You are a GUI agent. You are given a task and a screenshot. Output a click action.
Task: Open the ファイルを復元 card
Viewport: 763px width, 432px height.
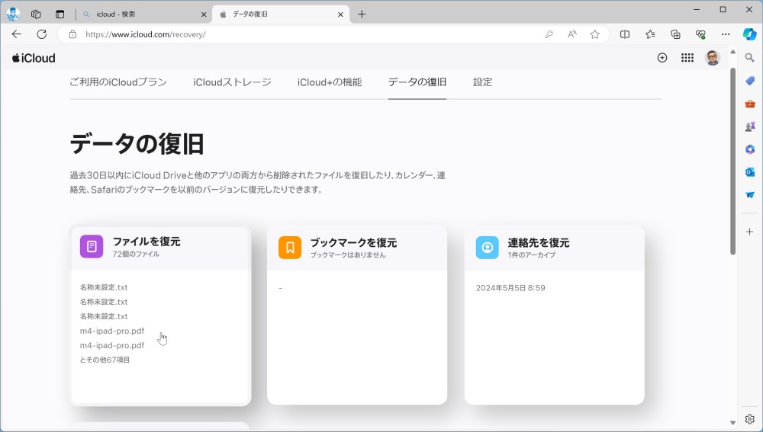pyautogui.click(x=160, y=315)
